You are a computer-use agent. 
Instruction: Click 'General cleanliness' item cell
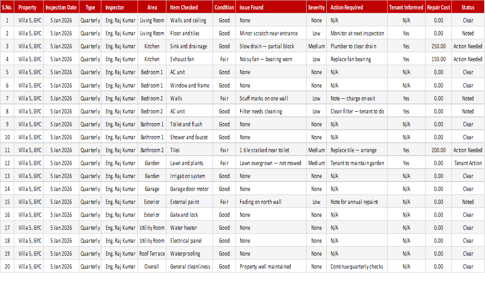point(189,267)
